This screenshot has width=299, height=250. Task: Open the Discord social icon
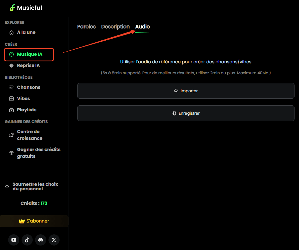41,240
